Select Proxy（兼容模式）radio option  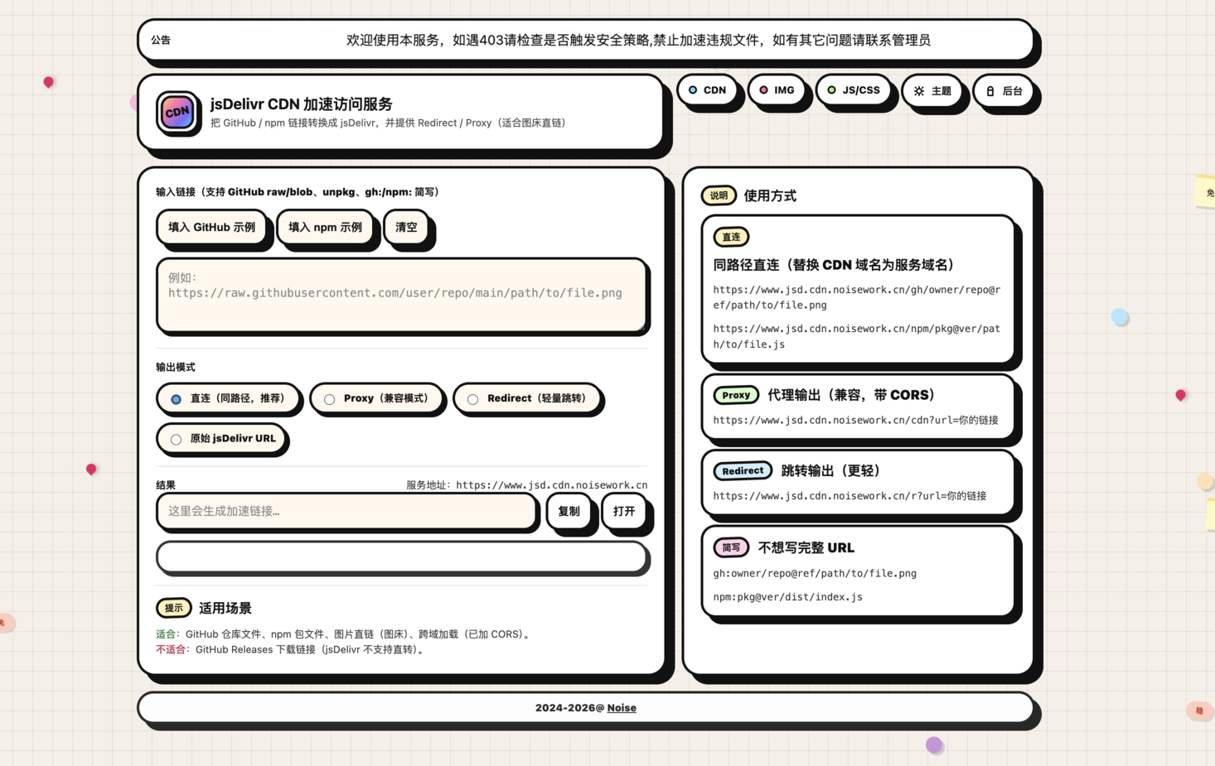click(376, 398)
